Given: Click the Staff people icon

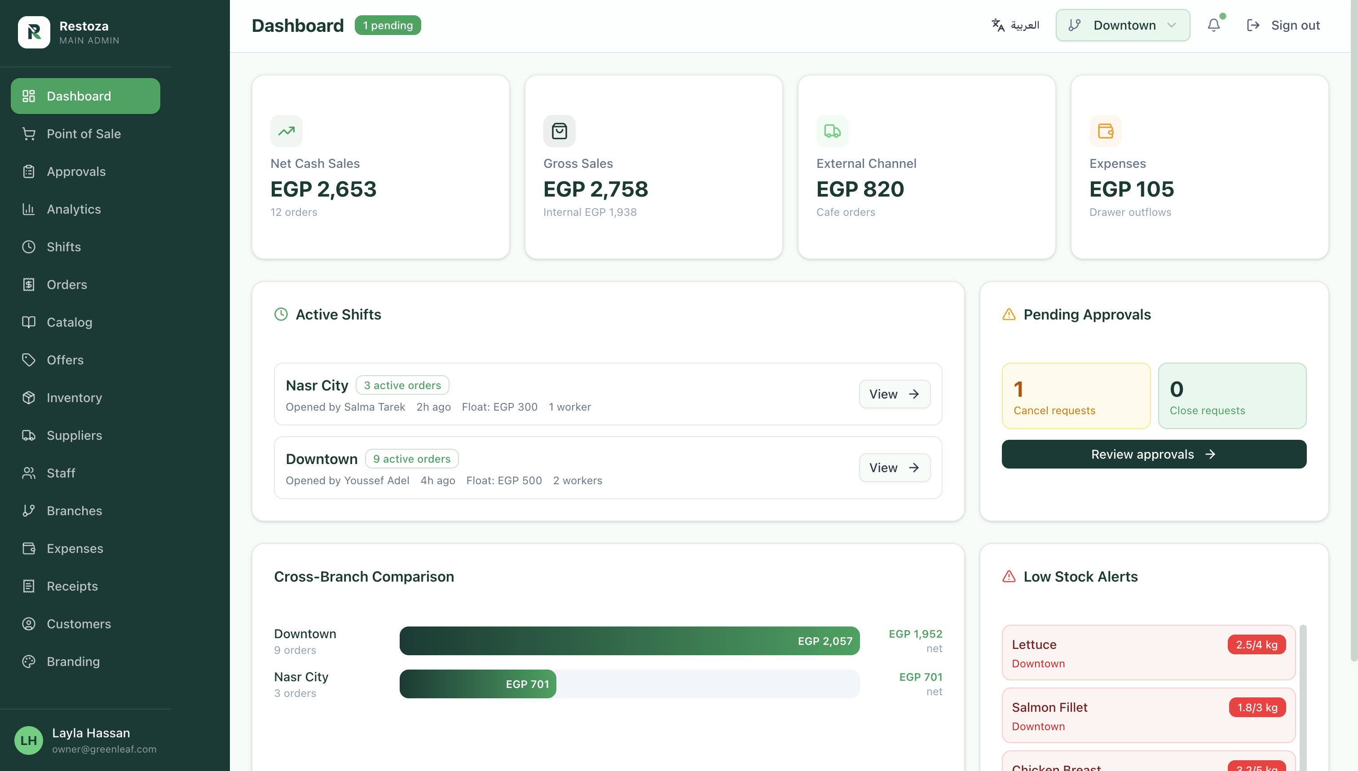Looking at the screenshot, I should coord(29,473).
